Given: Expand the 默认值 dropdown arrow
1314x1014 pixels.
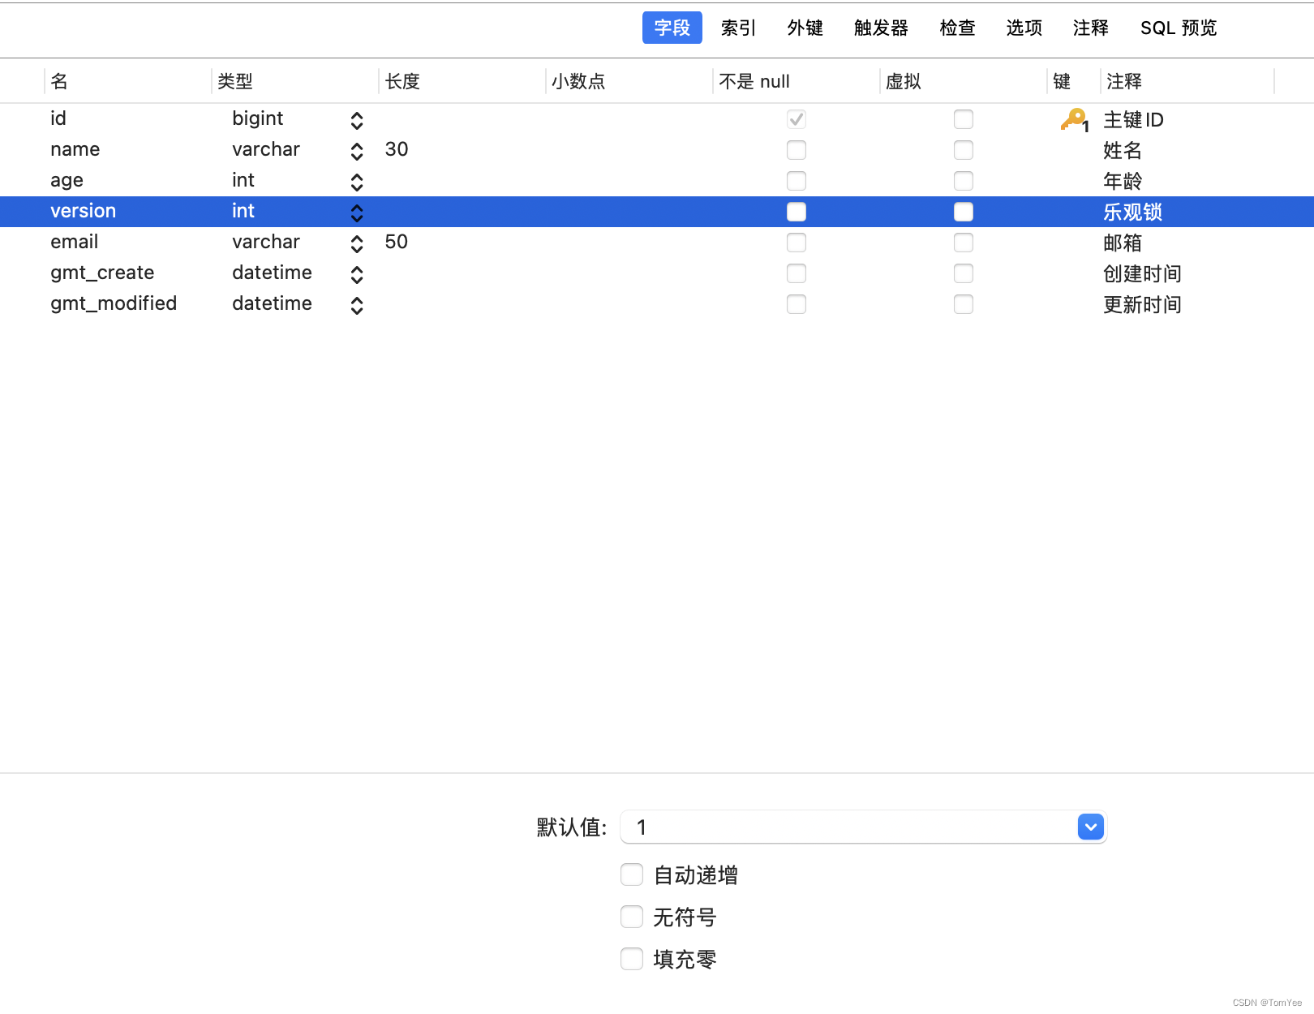Looking at the screenshot, I should (1091, 827).
